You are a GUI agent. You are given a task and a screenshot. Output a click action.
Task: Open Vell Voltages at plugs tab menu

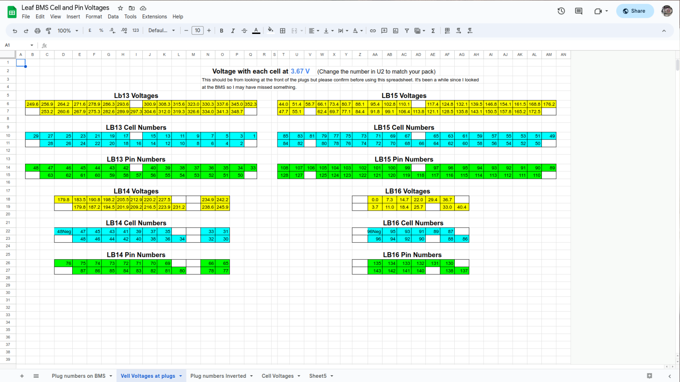coord(181,376)
